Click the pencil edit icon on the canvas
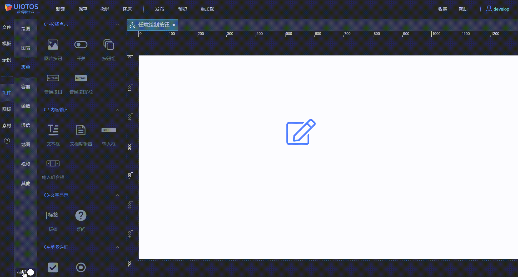The image size is (518, 277). (x=300, y=133)
